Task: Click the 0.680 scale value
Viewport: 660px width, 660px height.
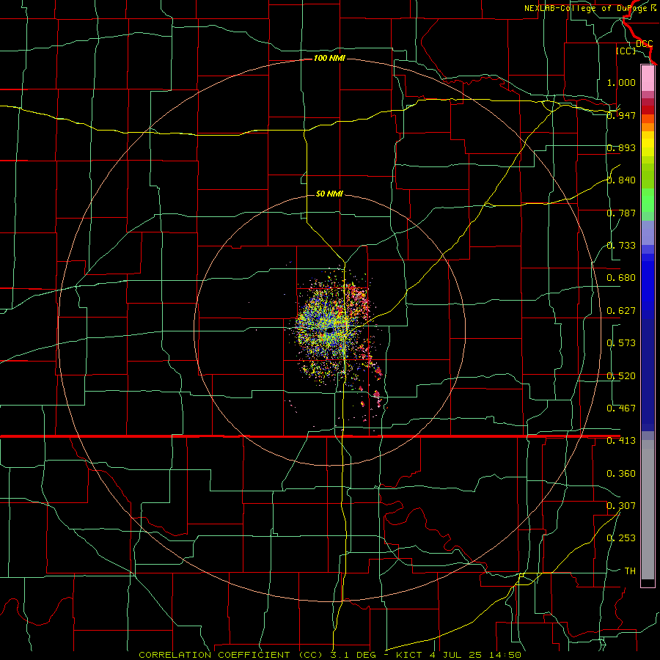Action: [621, 278]
